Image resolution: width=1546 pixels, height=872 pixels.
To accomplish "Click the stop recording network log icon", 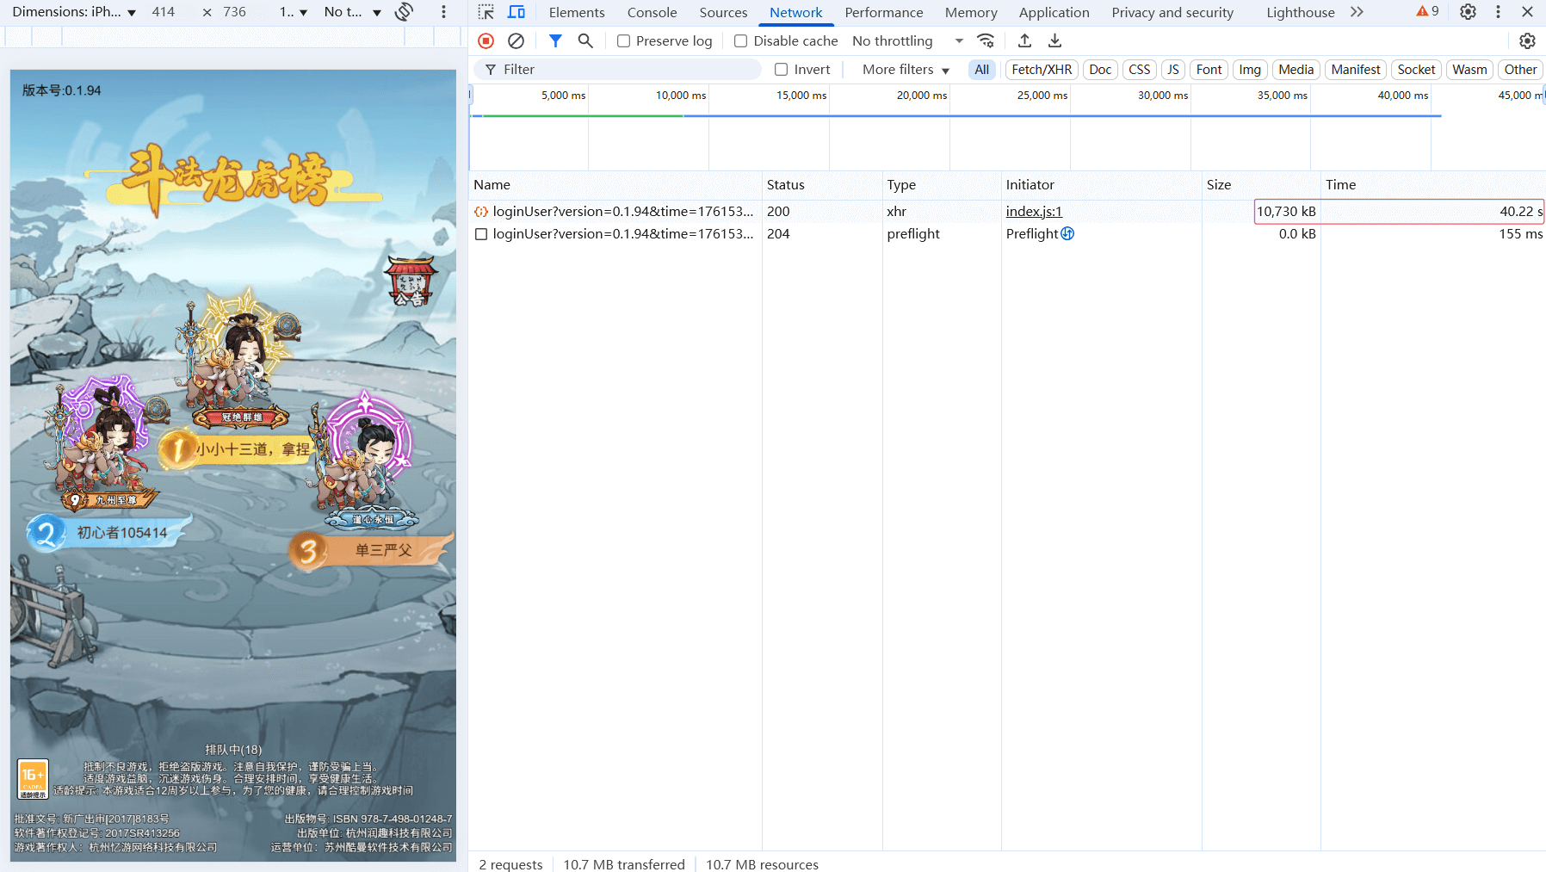I will pyautogui.click(x=486, y=40).
